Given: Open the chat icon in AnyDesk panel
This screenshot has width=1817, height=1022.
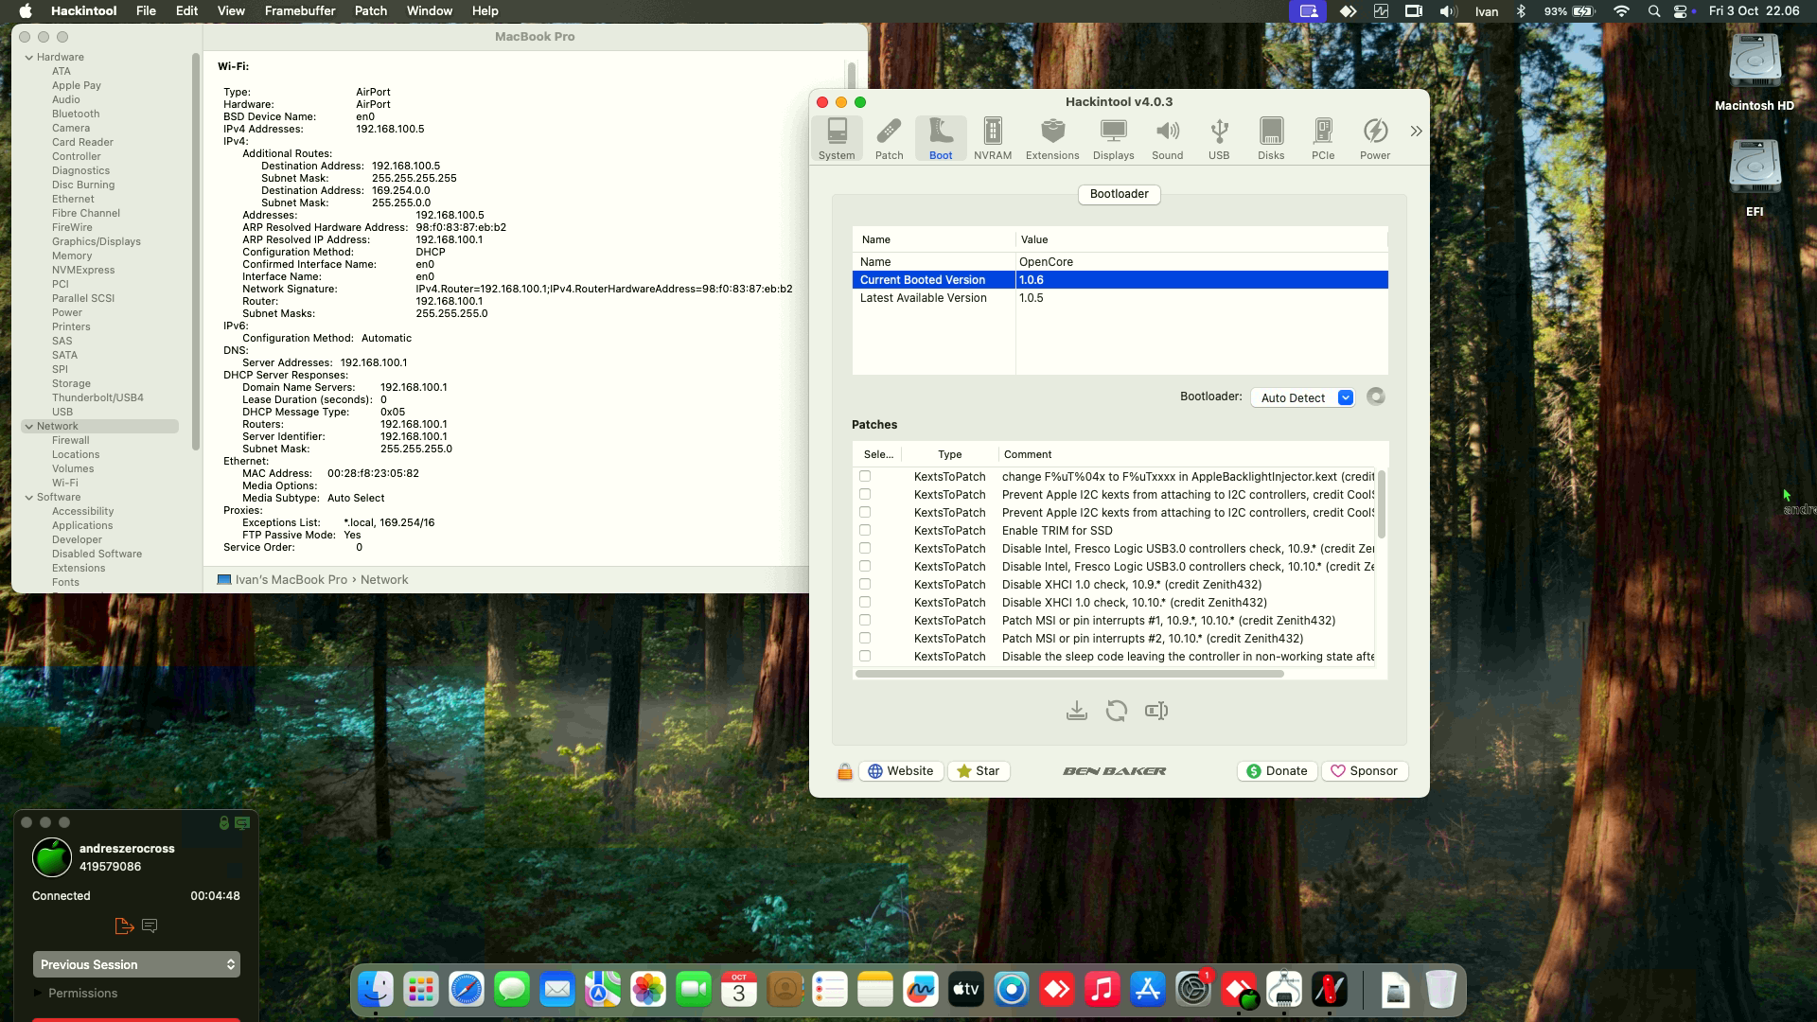Looking at the screenshot, I should point(150,925).
